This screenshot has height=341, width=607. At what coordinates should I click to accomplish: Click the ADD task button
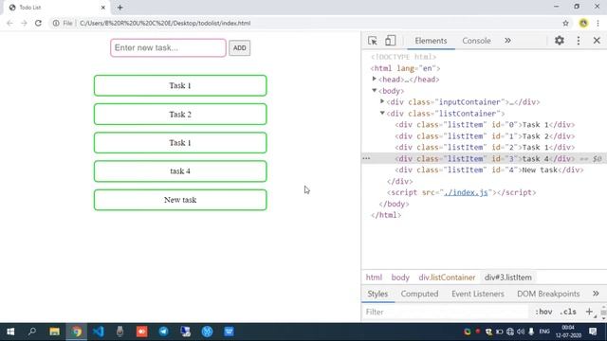239,48
